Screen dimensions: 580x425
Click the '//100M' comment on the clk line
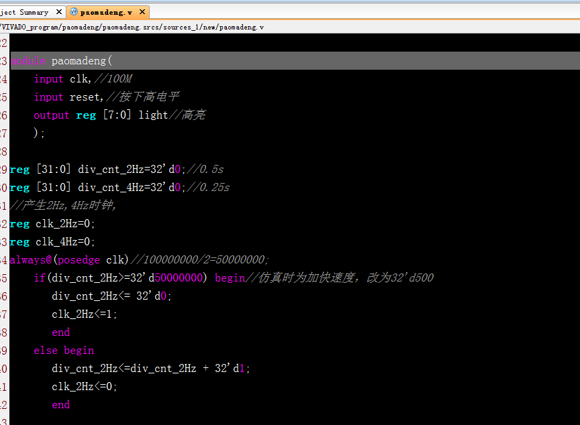click(113, 78)
